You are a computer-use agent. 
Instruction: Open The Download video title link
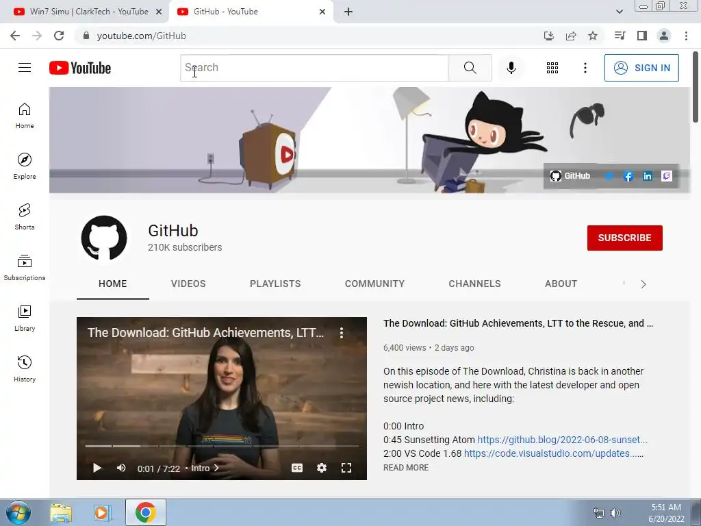click(x=518, y=323)
